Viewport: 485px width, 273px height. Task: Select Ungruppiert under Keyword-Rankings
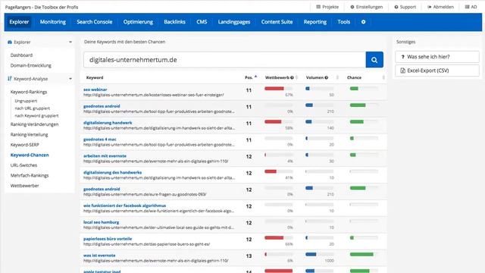point(26,101)
